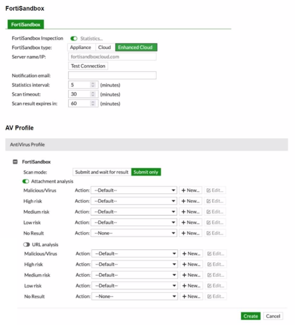Collapse the FortiSandbox section minus icon
Viewport: 295px width, 326px height.
15,162
